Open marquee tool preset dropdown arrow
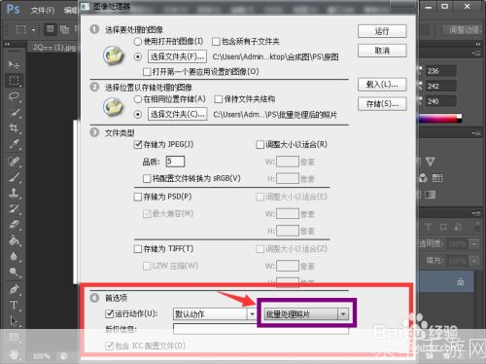Screen dimensions: 486x364 (x=34, y=30)
